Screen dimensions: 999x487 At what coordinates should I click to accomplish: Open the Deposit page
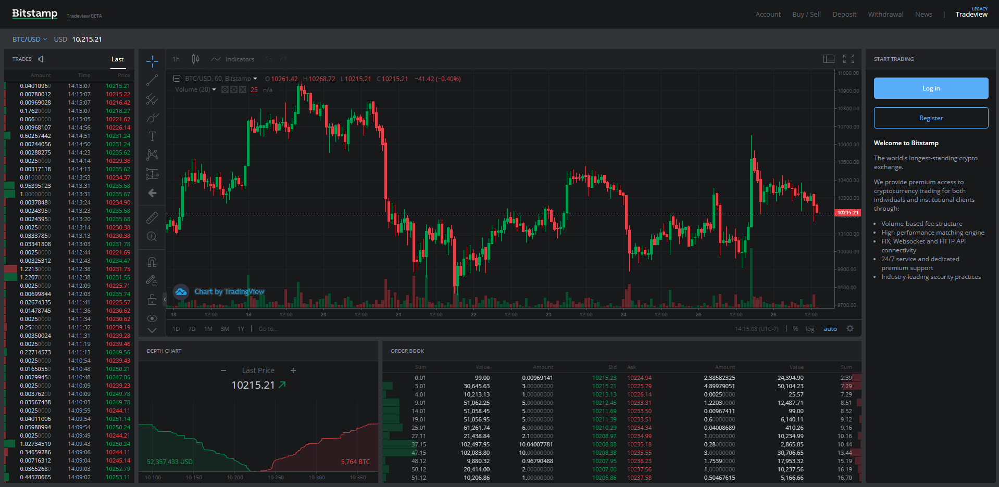(x=844, y=14)
